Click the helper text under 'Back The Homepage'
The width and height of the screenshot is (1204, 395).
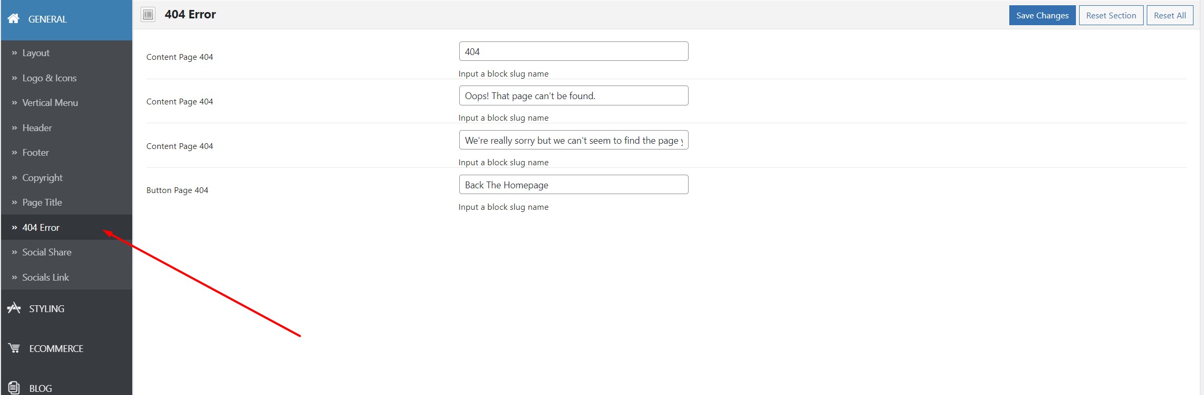(503, 207)
